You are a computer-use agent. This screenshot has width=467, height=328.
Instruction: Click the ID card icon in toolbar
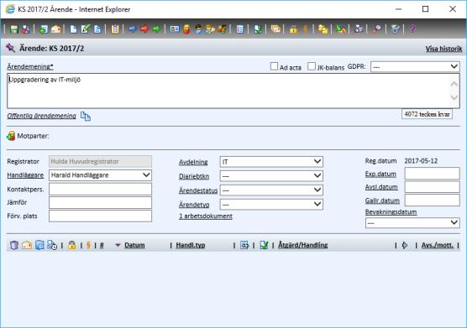pos(175,29)
